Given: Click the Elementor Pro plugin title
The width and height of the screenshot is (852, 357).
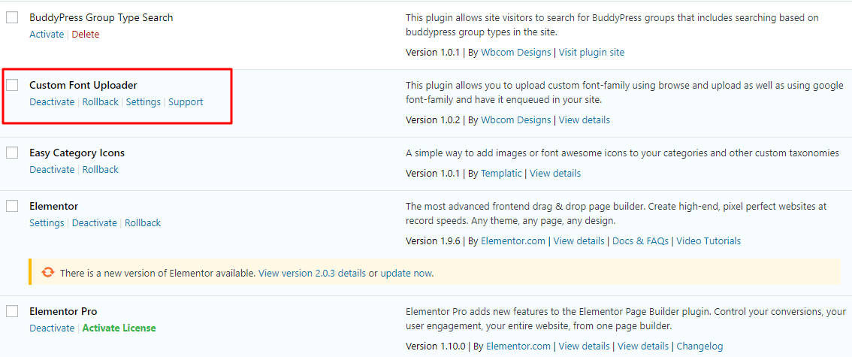Looking at the screenshot, I should [x=63, y=311].
